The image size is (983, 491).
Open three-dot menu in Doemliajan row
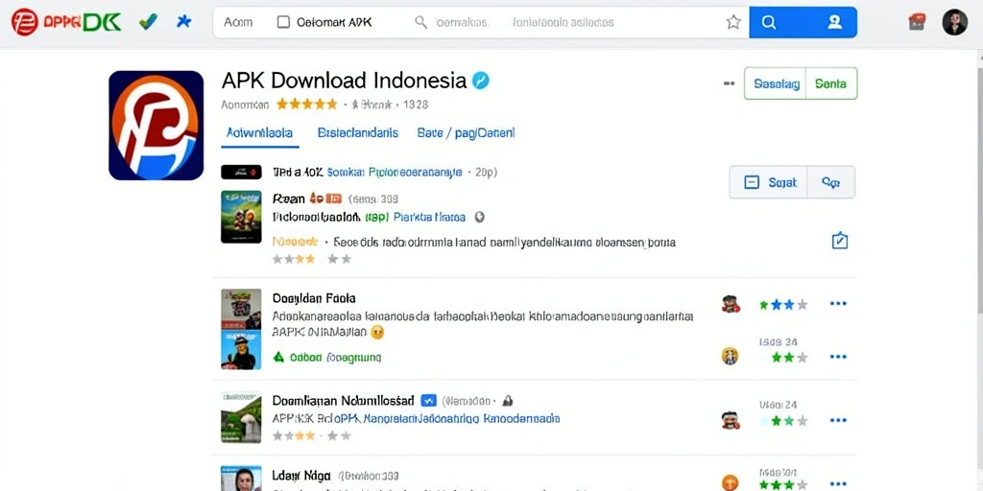[838, 420]
